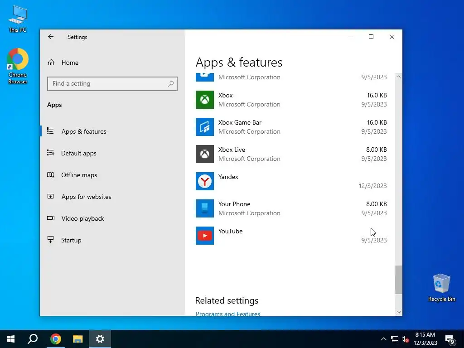
Task: Click the scrollbar down arrow
Action: pyautogui.click(x=399, y=312)
